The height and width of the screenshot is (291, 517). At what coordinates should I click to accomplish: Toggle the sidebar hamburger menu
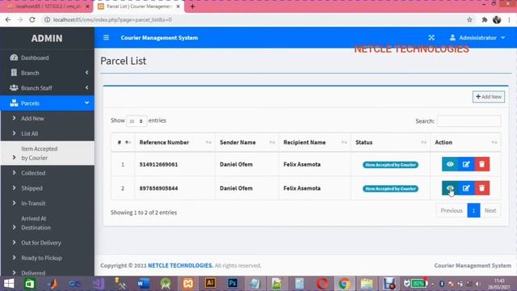(x=106, y=38)
